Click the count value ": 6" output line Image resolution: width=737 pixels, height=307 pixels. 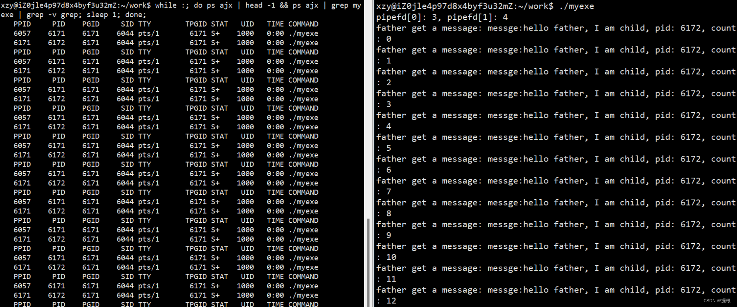384,170
